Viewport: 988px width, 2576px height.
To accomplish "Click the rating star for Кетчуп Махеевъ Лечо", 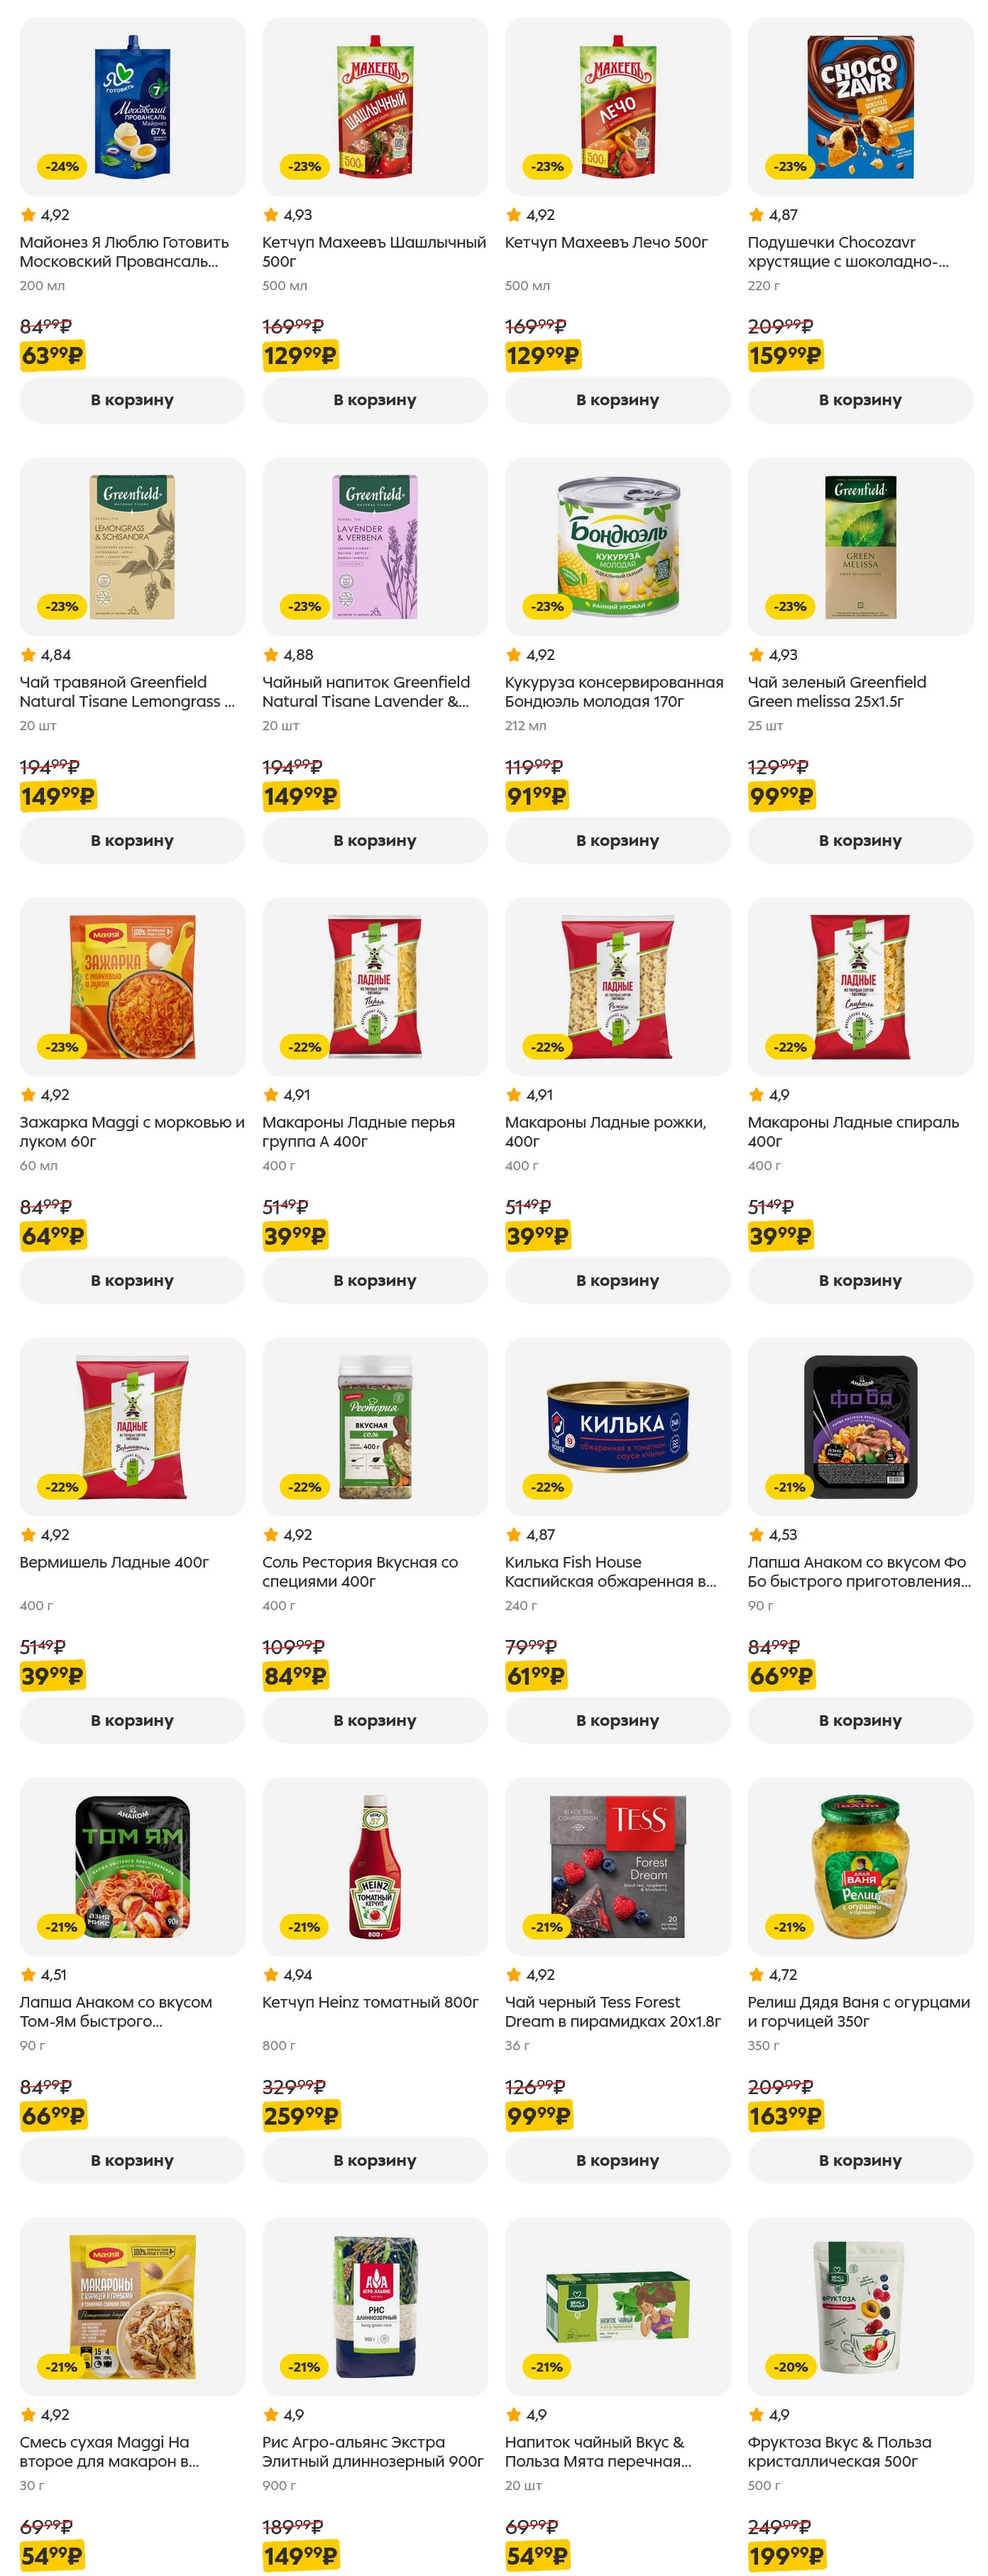I will [514, 215].
